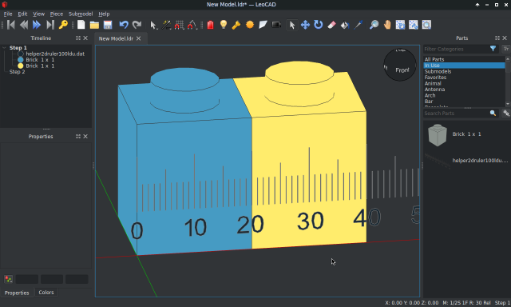Select helper2druler100ldu.dat in Timeline
Screen dimensions: 511x307
tap(55, 54)
